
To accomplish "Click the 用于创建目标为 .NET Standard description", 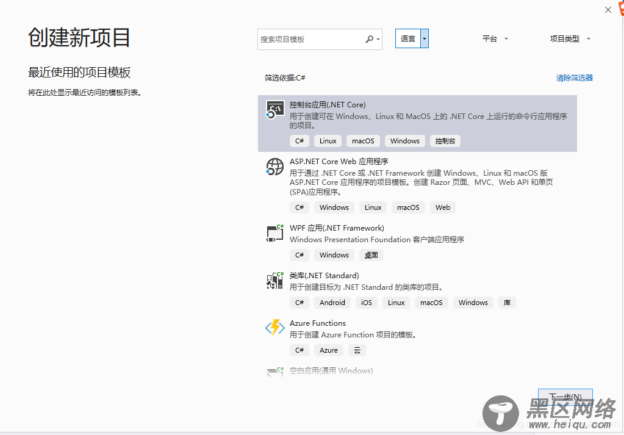I will click(366, 287).
